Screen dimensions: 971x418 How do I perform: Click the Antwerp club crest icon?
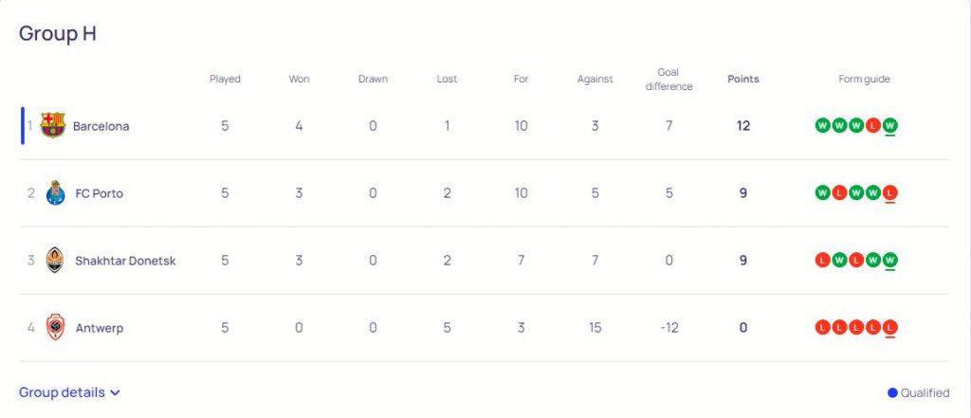[55, 328]
